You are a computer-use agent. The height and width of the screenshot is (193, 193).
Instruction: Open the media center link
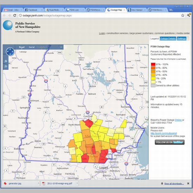point(183,33)
